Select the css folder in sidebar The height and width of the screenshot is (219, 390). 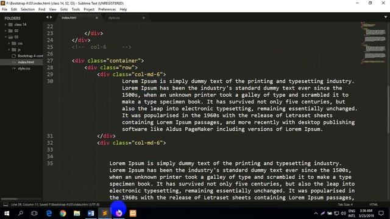[x=20, y=43]
